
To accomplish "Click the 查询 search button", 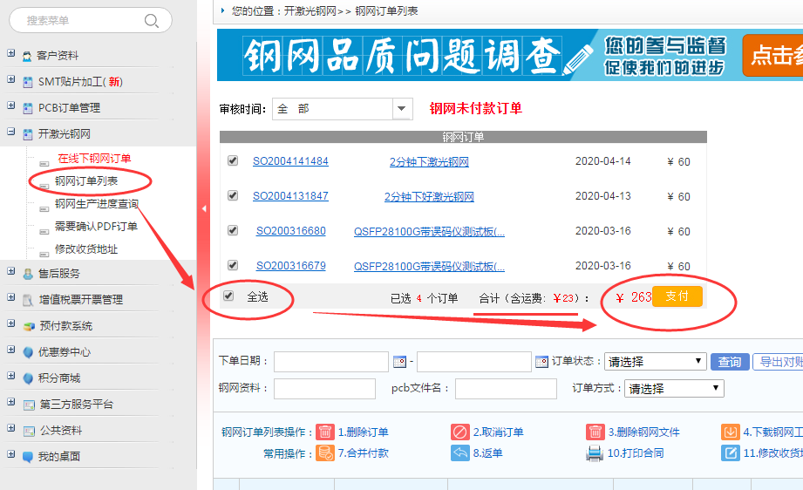I will tap(729, 362).
